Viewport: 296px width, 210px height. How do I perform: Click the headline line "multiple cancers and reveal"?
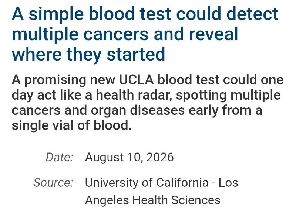point(125,35)
